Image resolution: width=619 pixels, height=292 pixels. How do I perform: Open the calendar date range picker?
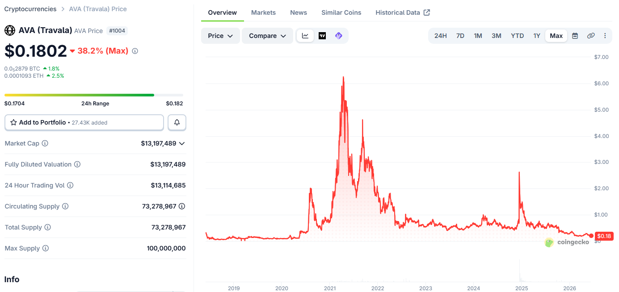(x=575, y=36)
